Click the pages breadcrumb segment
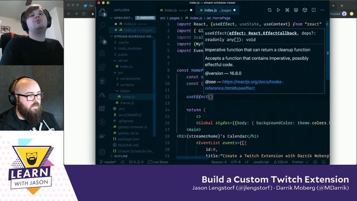The height and width of the screenshot is (201, 357). 175,18
